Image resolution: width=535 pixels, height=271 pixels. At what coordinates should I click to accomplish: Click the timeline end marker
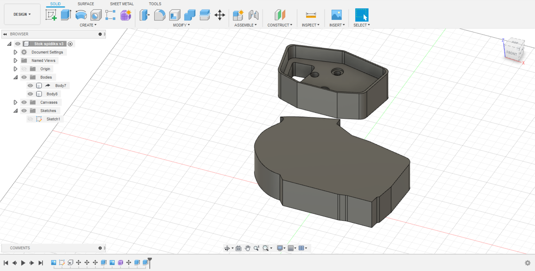click(x=150, y=262)
